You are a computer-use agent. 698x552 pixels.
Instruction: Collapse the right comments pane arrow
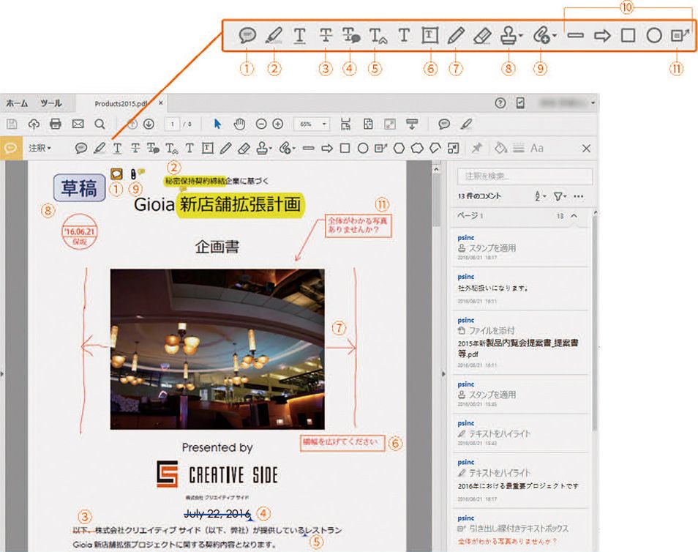coord(443,374)
